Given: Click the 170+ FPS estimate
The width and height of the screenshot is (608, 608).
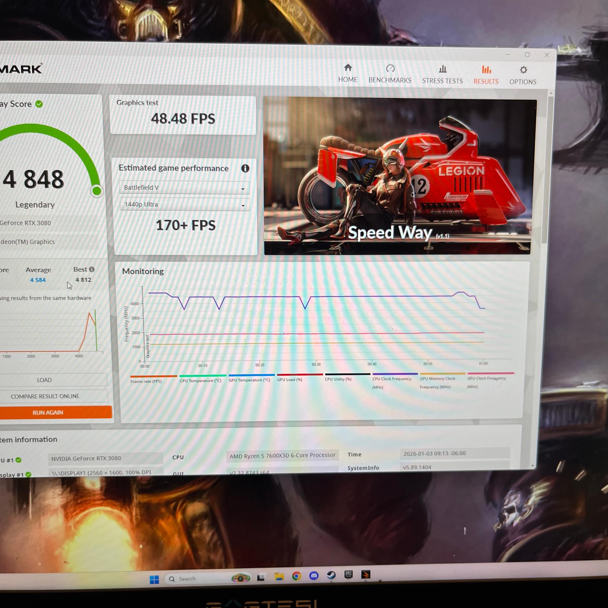Looking at the screenshot, I should tap(186, 225).
